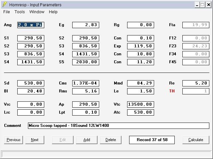
Task: Click the Rms field showing 5,16
Action: coord(86,91)
